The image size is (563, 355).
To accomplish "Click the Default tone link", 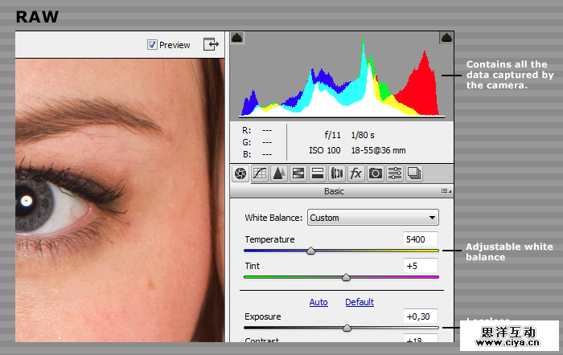I will pyautogui.click(x=360, y=302).
